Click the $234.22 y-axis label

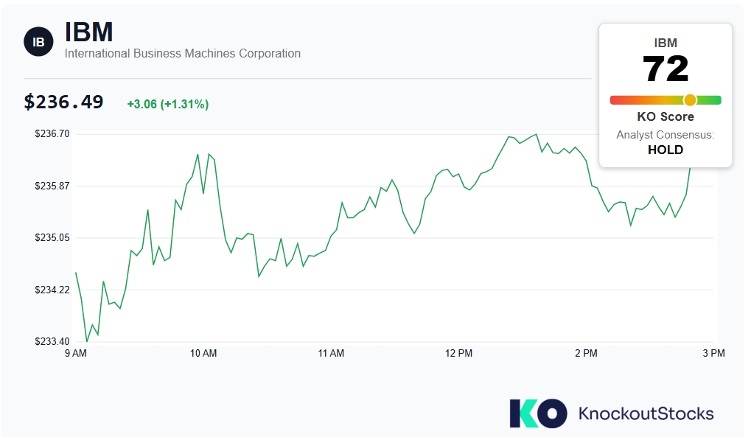coord(52,290)
